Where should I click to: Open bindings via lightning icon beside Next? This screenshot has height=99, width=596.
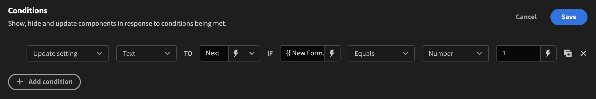(x=236, y=53)
